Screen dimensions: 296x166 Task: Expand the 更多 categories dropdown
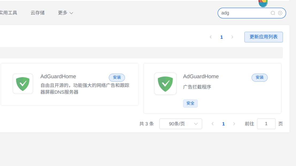pos(65,13)
